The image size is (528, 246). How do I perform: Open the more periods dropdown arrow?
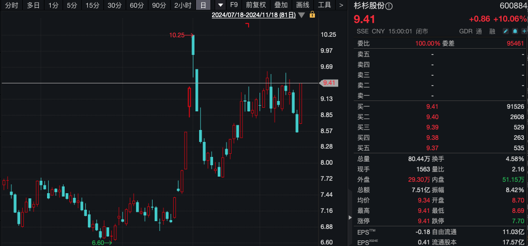(221, 5)
